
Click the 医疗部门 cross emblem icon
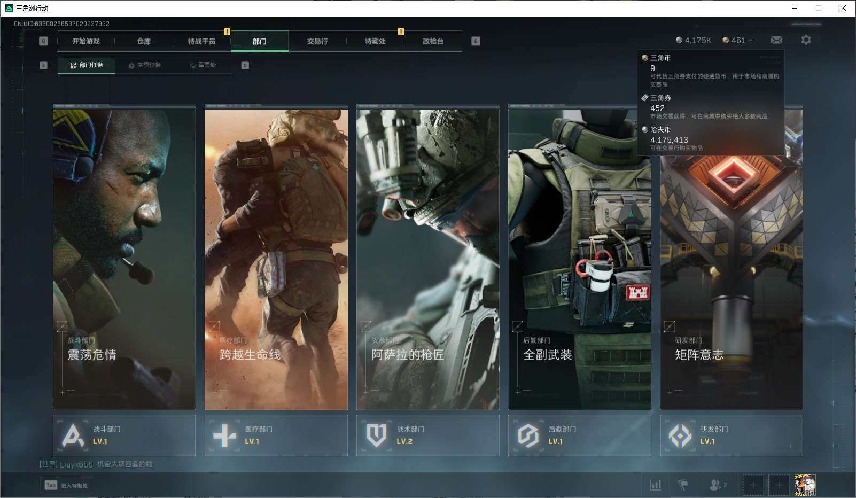pos(224,435)
